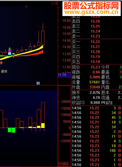This screenshot has height=167, width=122.
Task: Click the PE(动) label
Action: coord(107,103)
